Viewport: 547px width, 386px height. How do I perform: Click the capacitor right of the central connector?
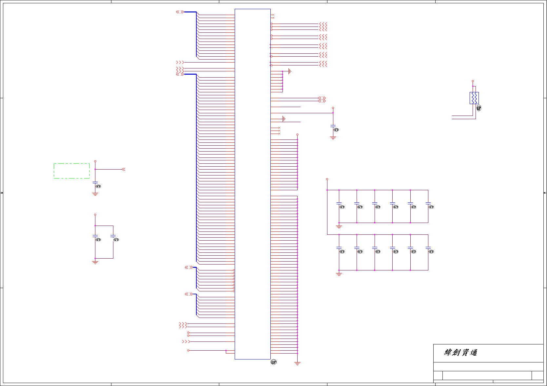333,126
